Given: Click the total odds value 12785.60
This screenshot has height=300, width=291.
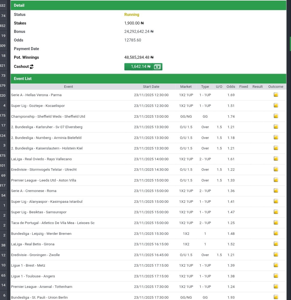Looking at the screenshot, I should click(x=133, y=40).
